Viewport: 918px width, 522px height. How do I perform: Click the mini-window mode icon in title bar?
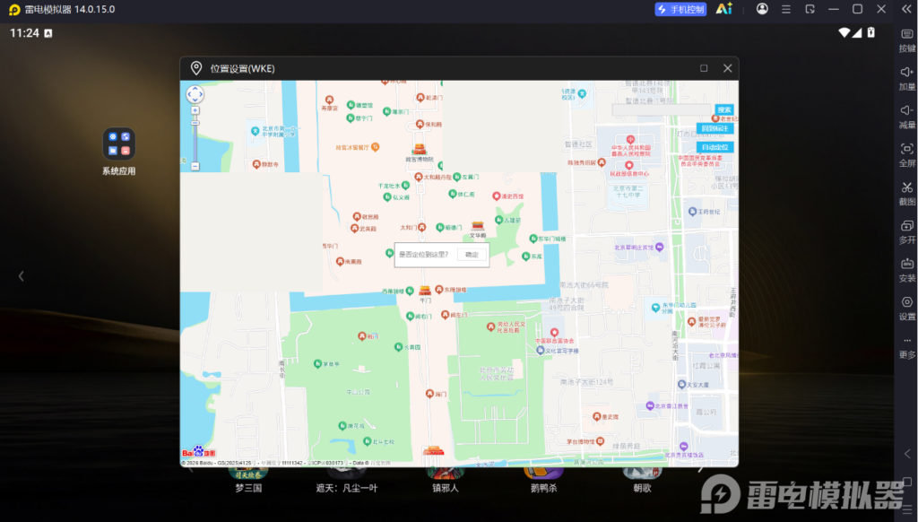(810, 9)
